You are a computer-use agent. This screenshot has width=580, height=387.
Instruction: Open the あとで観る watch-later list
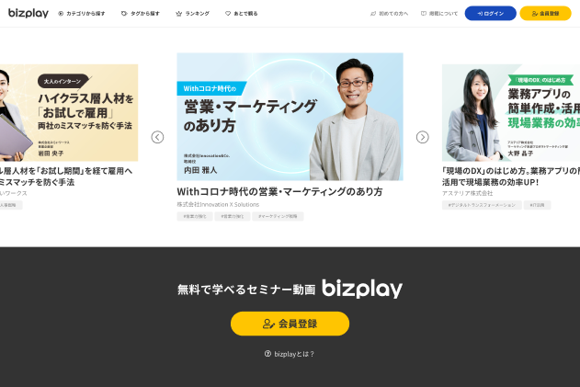click(242, 13)
